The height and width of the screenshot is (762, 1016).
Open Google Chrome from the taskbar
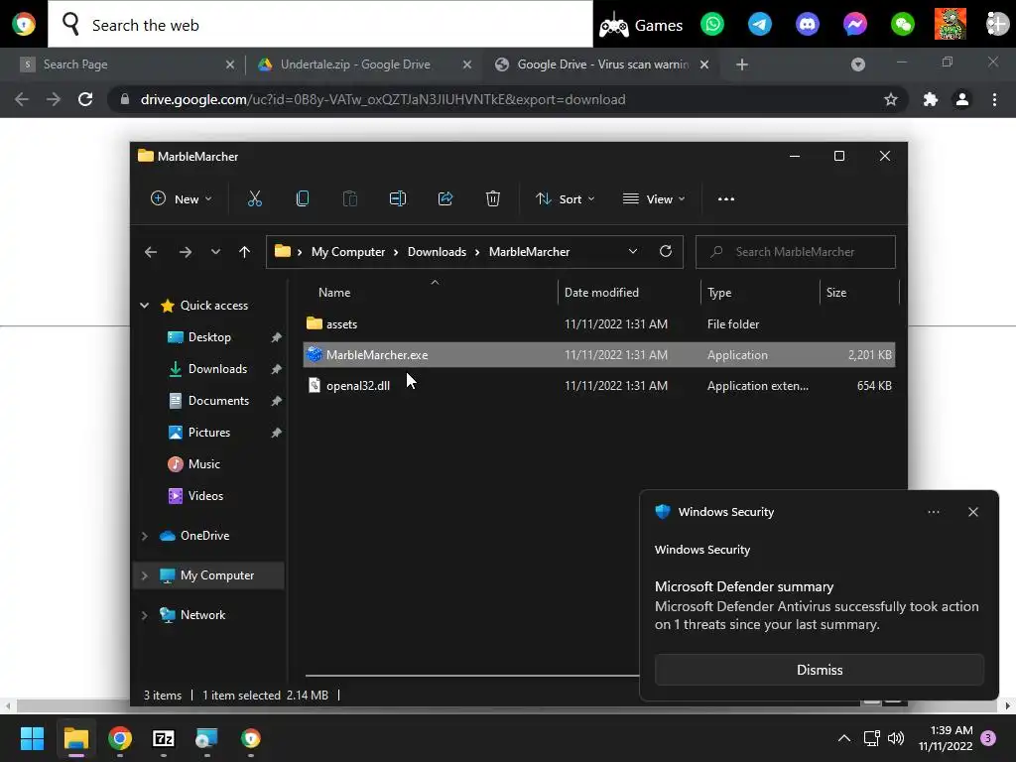(120, 738)
